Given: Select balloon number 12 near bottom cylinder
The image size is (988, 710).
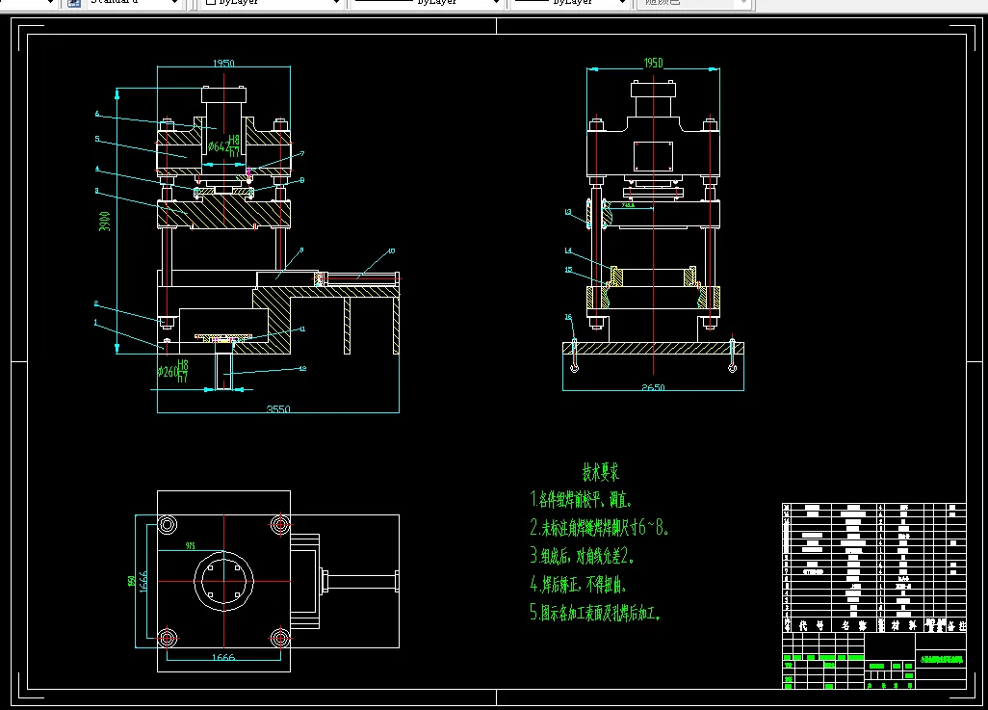Looking at the screenshot, I should (x=302, y=368).
